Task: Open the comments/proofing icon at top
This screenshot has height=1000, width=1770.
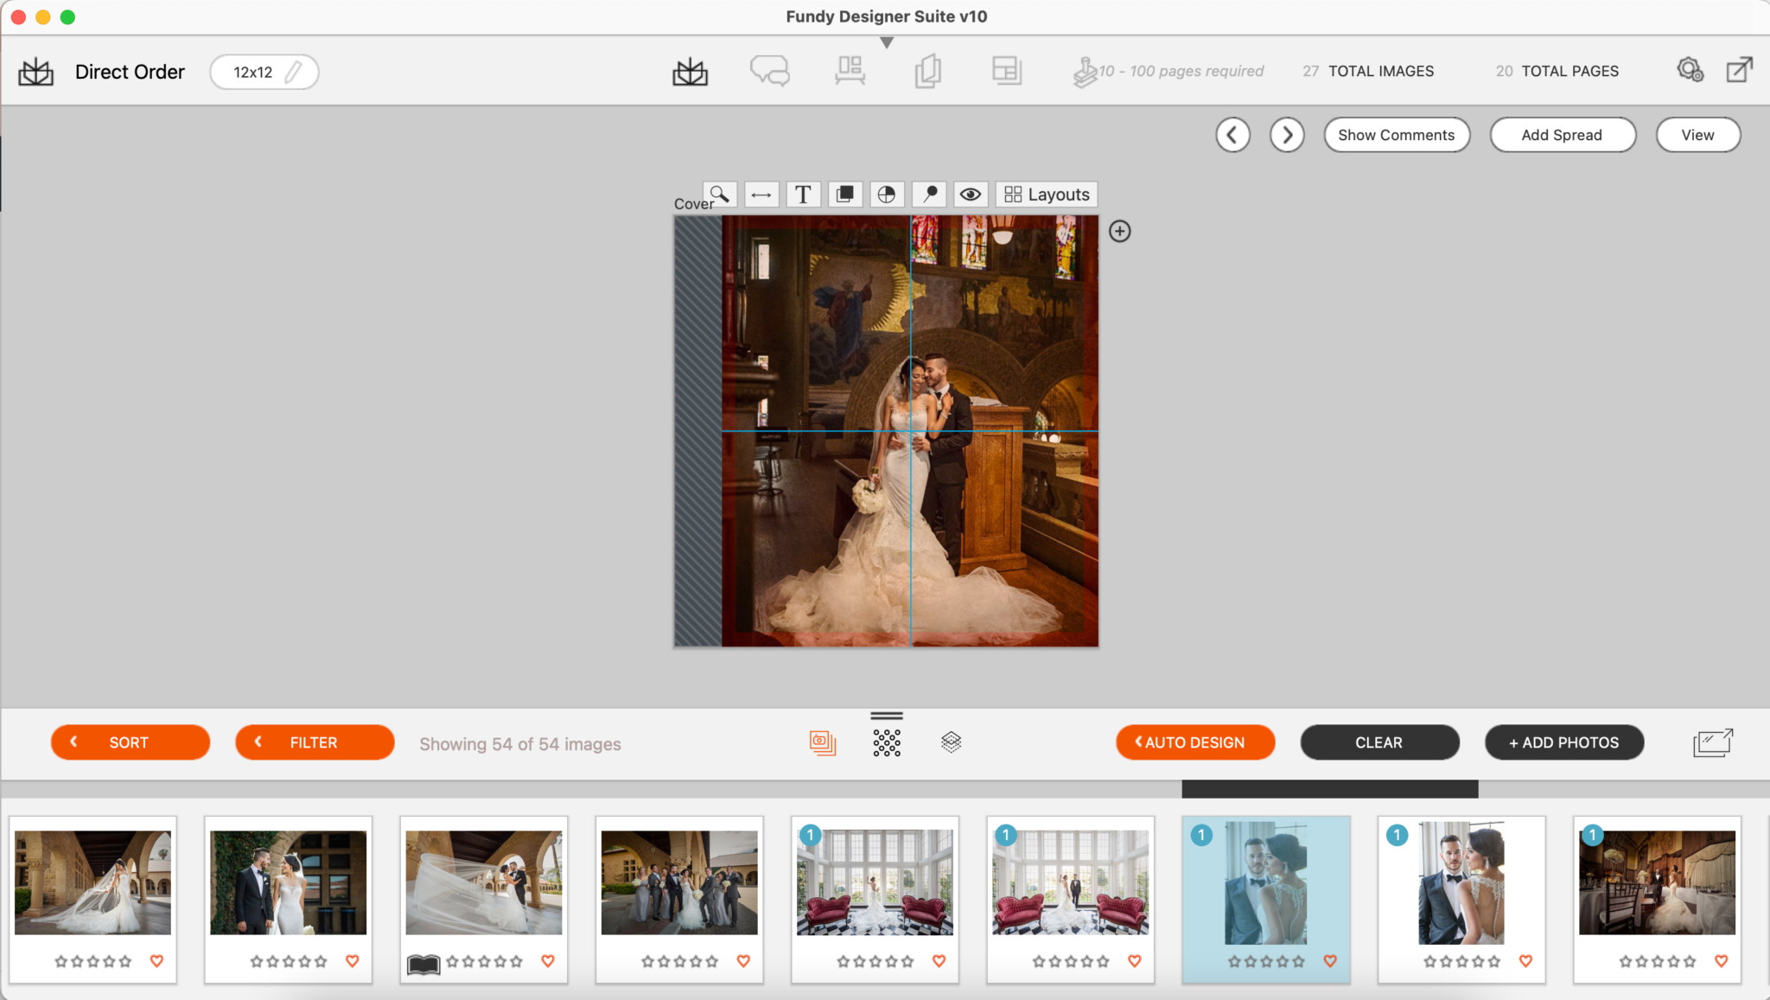Action: (769, 71)
